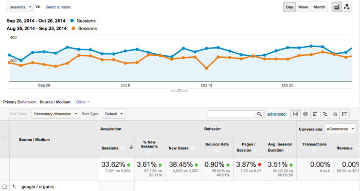
Task: Click the New Users 38.45% value
Action: pyautogui.click(x=181, y=164)
